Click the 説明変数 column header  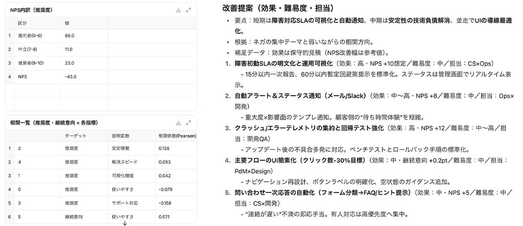click(x=122, y=136)
